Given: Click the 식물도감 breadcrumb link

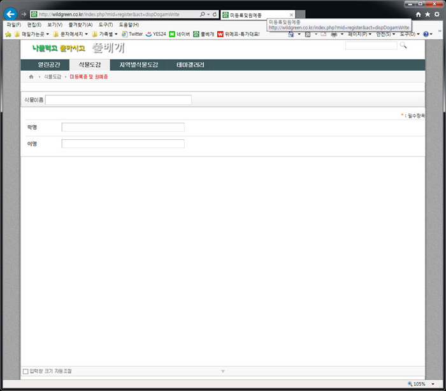Looking at the screenshot, I should (x=52, y=76).
